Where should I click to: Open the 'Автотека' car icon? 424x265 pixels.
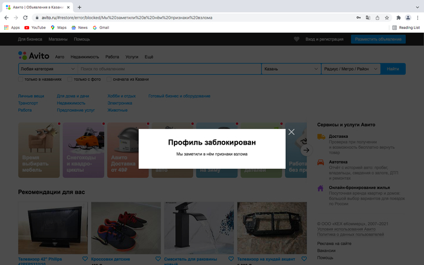coord(320,162)
